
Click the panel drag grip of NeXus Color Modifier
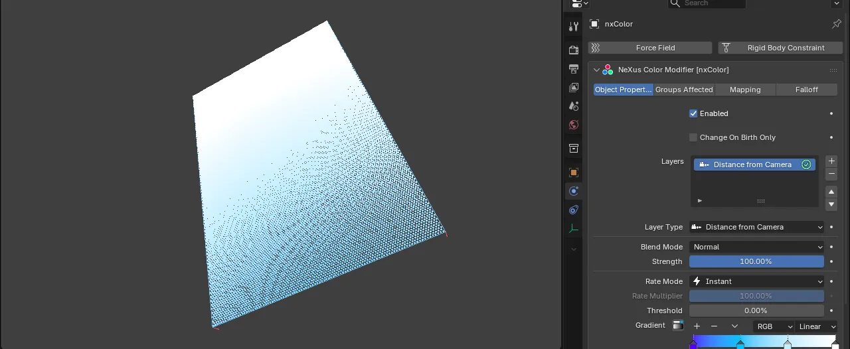click(x=833, y=70)
